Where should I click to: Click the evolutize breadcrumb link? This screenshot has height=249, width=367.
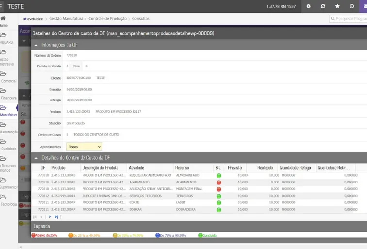tap(33, 19)
